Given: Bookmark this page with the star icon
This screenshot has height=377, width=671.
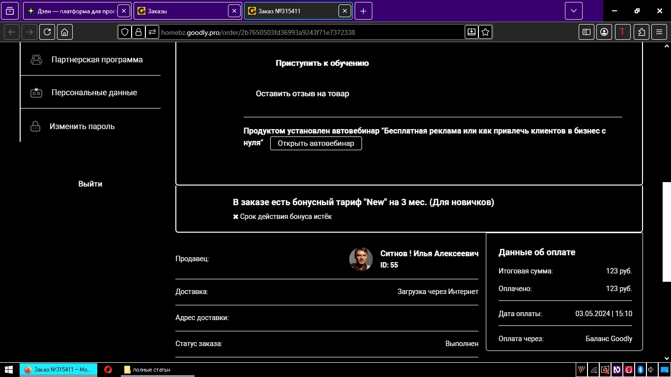Looking at the screenshot, I should (485, 32).
